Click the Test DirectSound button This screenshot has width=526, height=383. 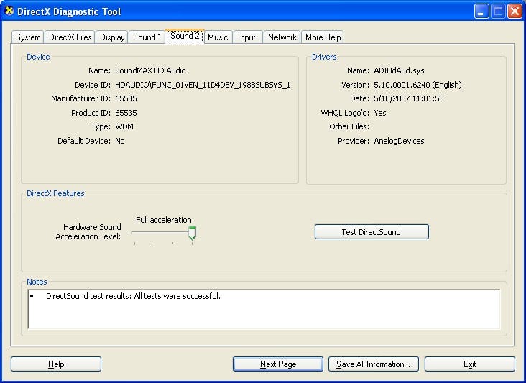pos(372,232)
